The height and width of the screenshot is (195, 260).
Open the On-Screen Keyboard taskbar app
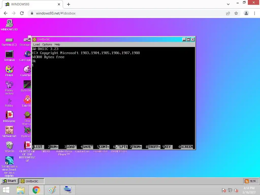pos(68,190)
